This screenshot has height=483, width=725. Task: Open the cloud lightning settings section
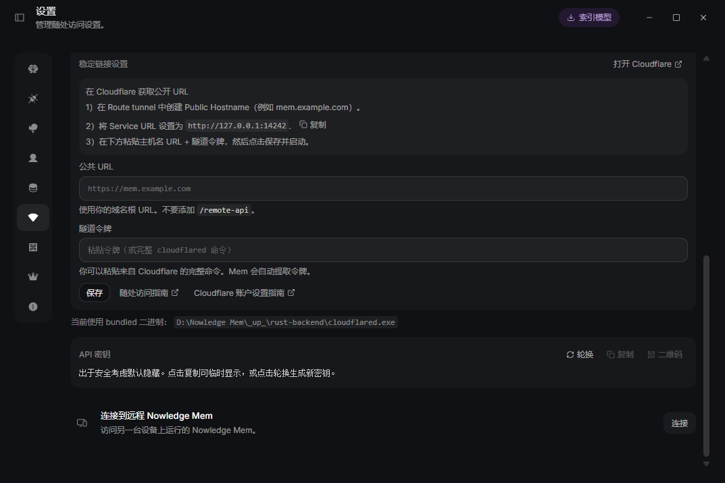tap(33, 128)
